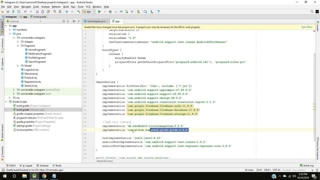Click the Sync Project icon in toolbar
Image resolution: width=320 pixels, height=180 pixels.
coord(13,11)
